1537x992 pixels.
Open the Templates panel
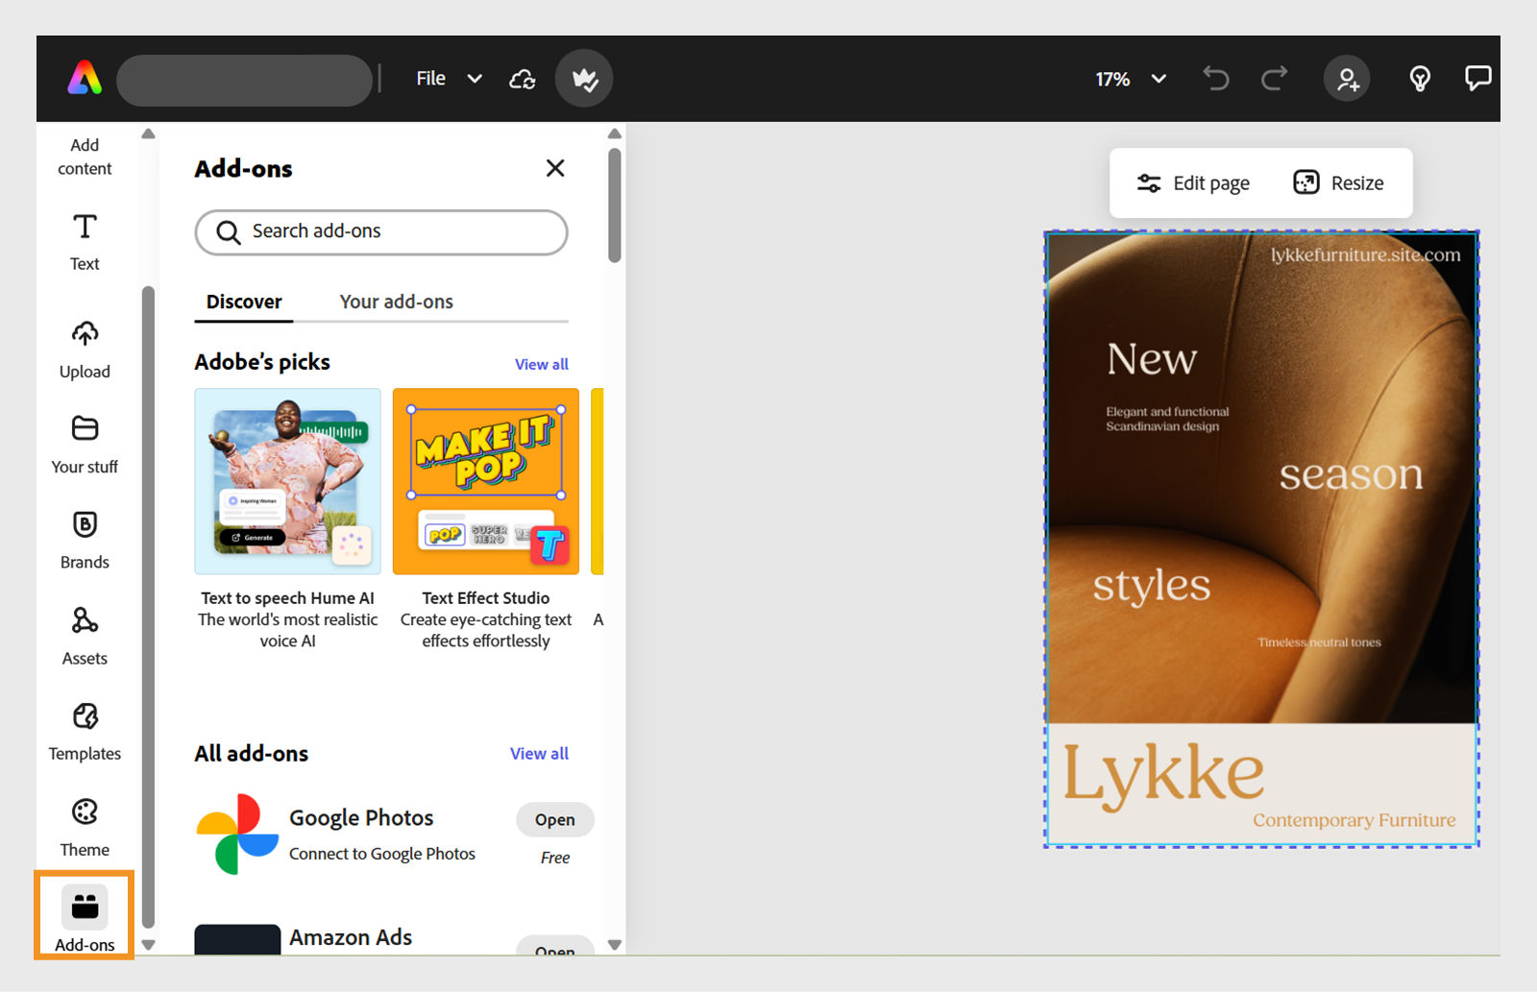click(x=85, y=730)
